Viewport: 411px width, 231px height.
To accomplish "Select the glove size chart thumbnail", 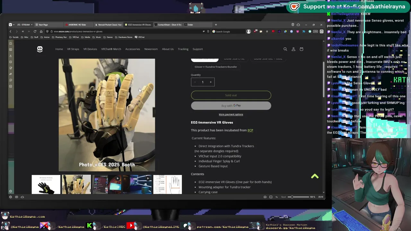I will (x=167, y=184).
